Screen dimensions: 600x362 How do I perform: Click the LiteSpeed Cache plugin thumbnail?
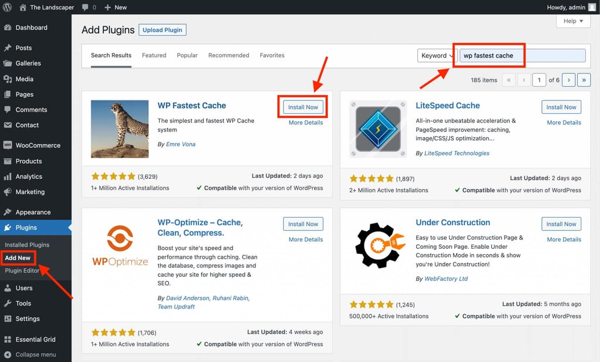pyautogui.click(x=378, y=129)
